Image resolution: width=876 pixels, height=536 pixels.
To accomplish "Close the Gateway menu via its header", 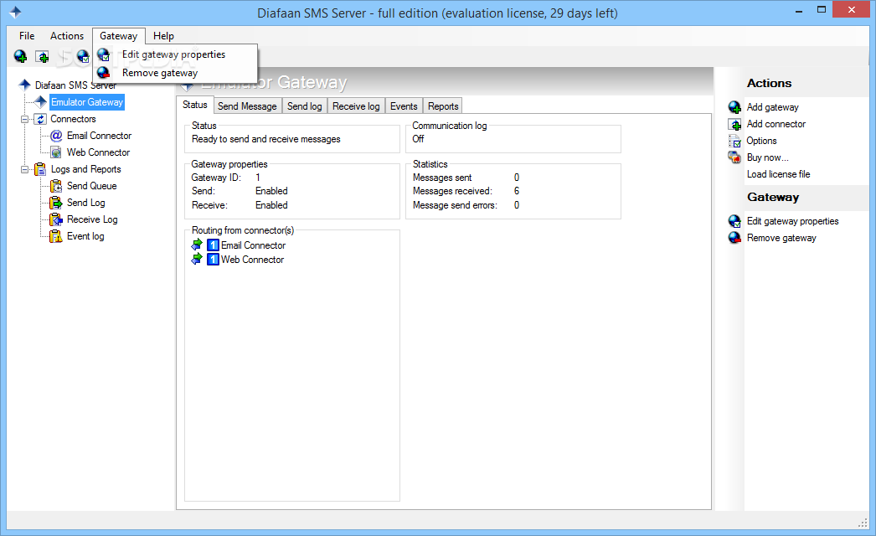I will [118, 36].
